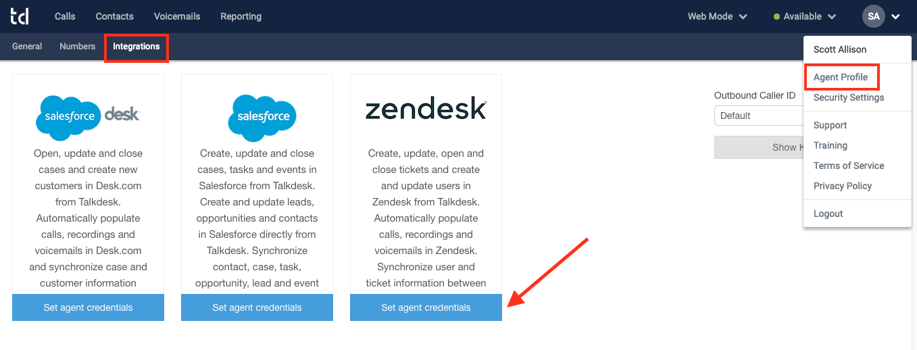The image size is (917, 350).
Task: Set agent credentials for Zendesk
Action: 426,307
